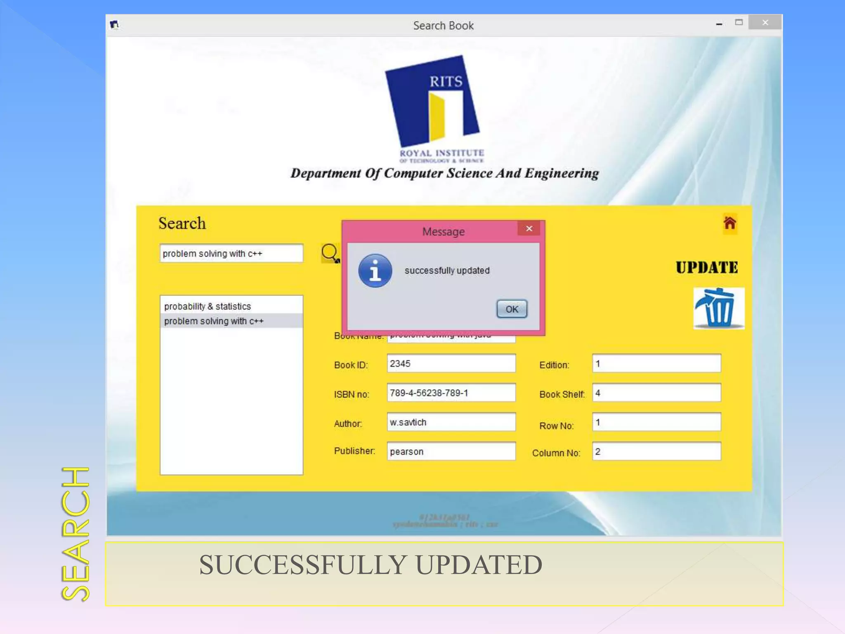Viewport: 845px width, 634px height.
Task: Click the Row No input field
Action: (x=657, y=422)
